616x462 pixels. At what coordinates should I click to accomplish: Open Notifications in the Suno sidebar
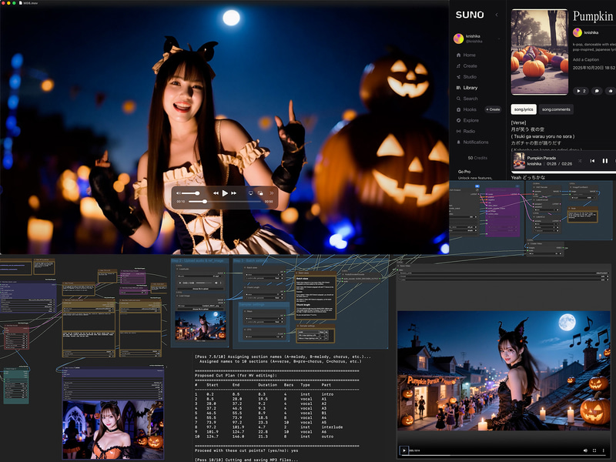pos(475,142)
